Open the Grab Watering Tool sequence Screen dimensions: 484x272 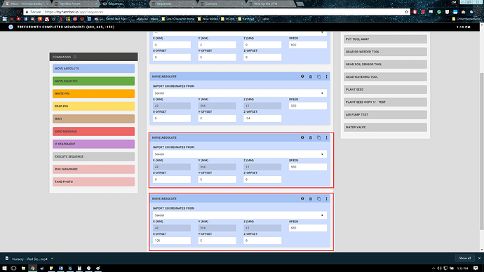pyautogui.click(x=385, y=77)
